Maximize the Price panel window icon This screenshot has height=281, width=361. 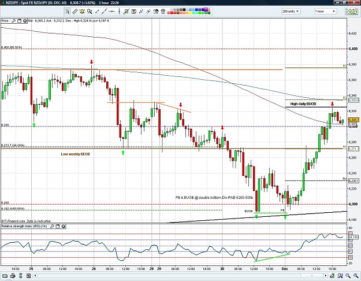point(19,21)
